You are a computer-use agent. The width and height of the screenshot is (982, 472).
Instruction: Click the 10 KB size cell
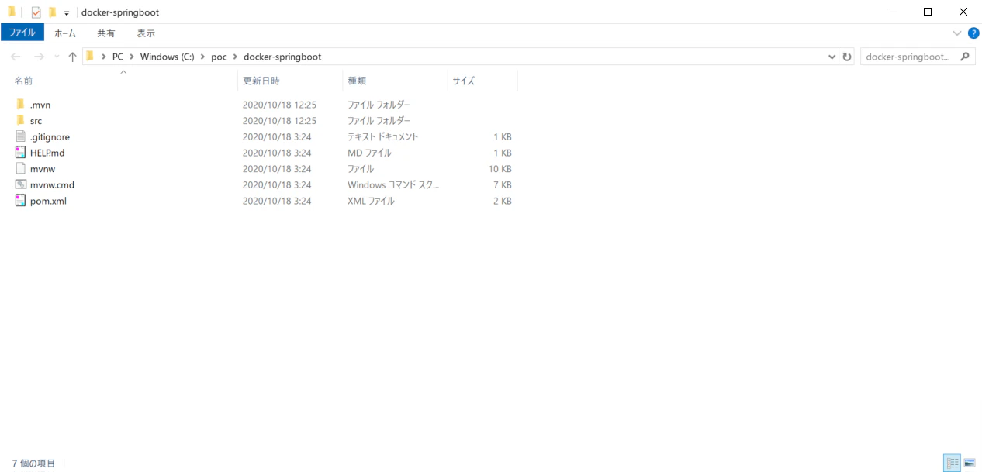point(500,169)
